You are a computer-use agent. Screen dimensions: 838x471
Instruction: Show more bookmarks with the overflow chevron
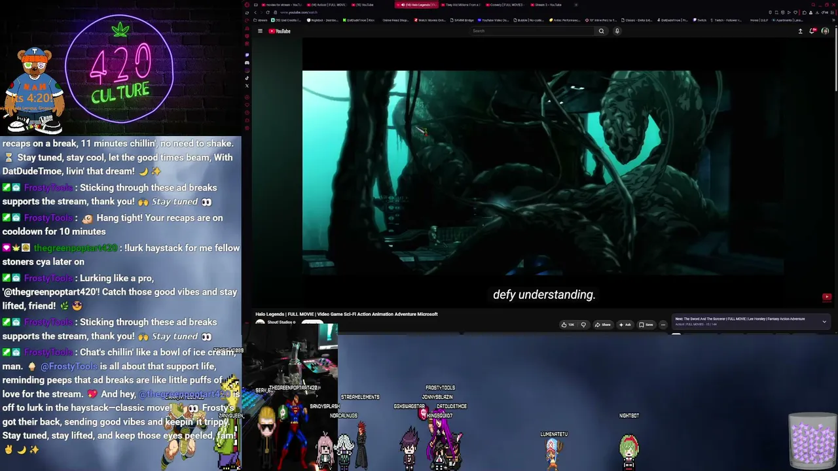(x=833, y=20)
